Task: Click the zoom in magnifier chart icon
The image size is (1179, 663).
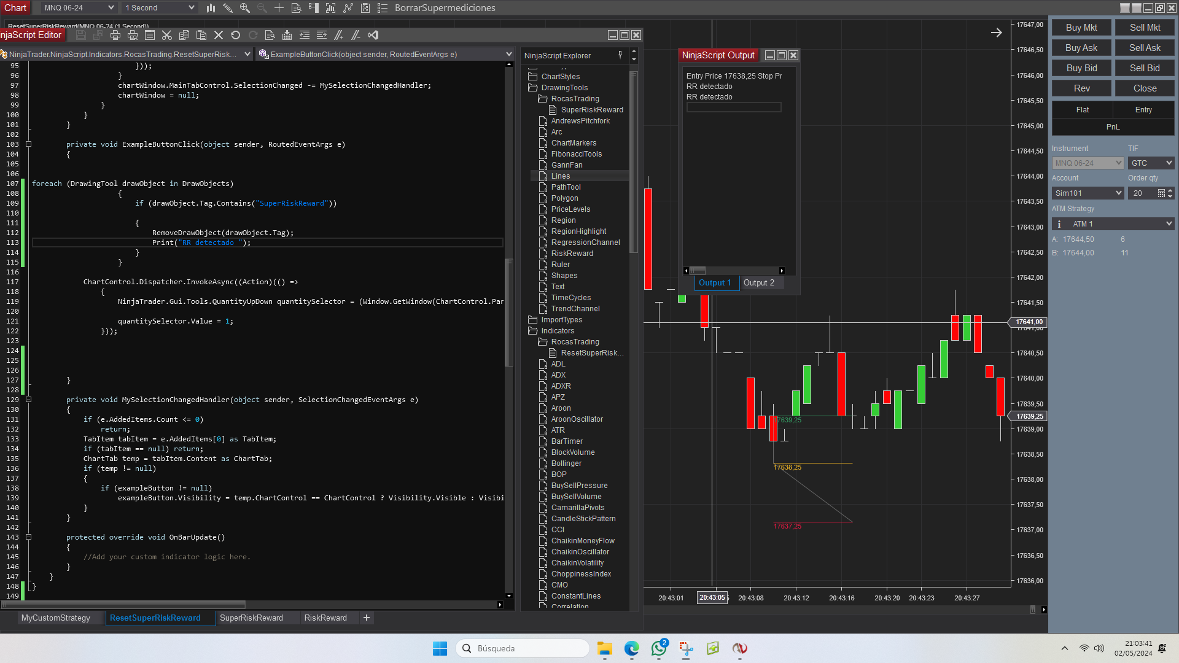Action: click(244, 8)
